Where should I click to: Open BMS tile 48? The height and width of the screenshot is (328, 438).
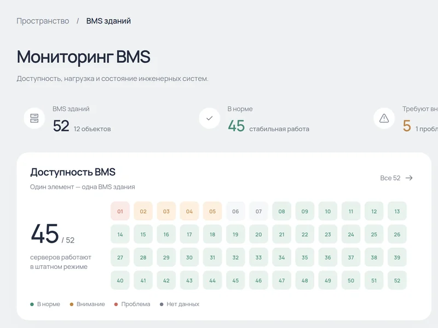pos(305,280)
